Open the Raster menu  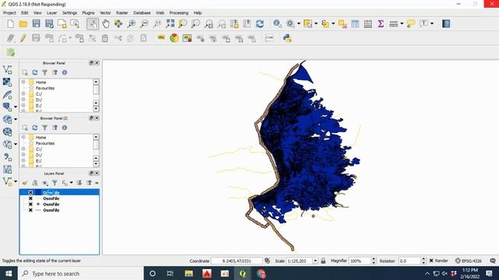point(122,12)
